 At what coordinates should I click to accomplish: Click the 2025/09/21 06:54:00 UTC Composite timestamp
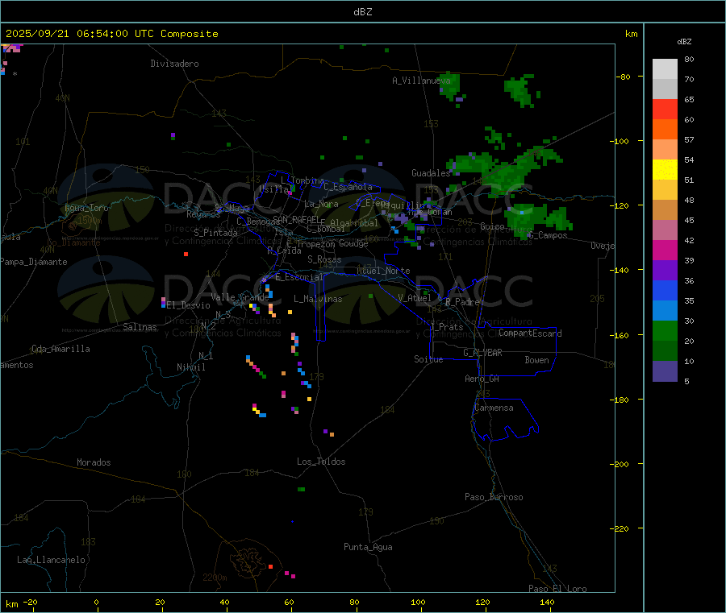(111, 34)
